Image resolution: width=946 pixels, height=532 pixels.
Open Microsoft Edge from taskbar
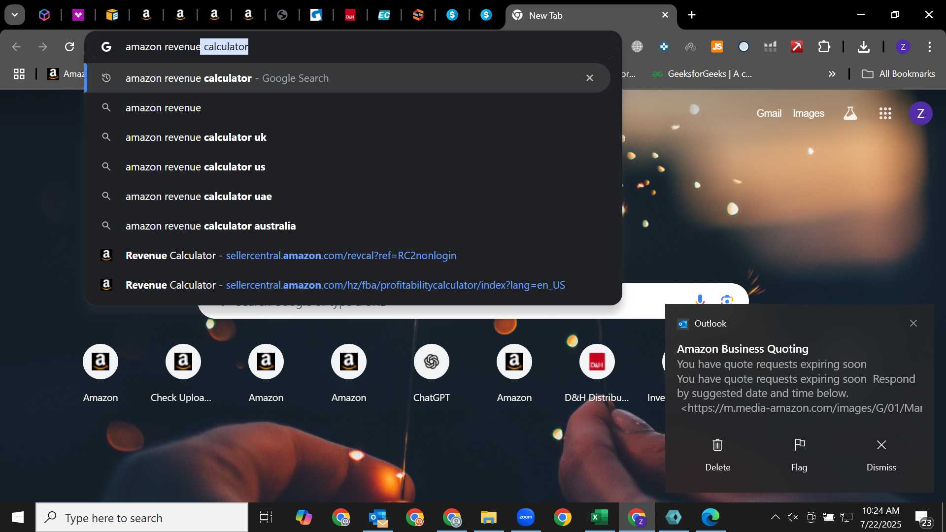point(710,517)
